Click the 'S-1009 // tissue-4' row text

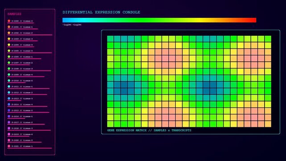point(22,75)
